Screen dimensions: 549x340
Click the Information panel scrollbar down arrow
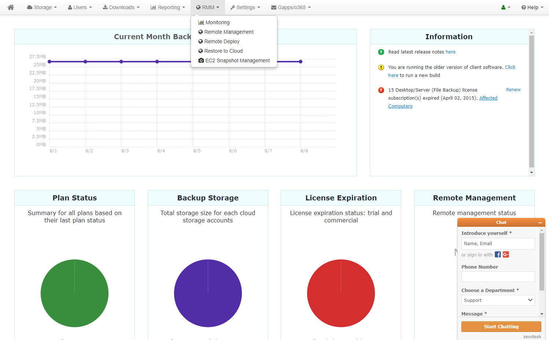pos(531,173)
